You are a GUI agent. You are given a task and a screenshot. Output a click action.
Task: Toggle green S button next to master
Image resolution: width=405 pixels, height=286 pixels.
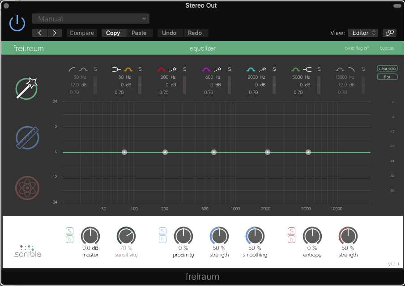coord(69,231)
